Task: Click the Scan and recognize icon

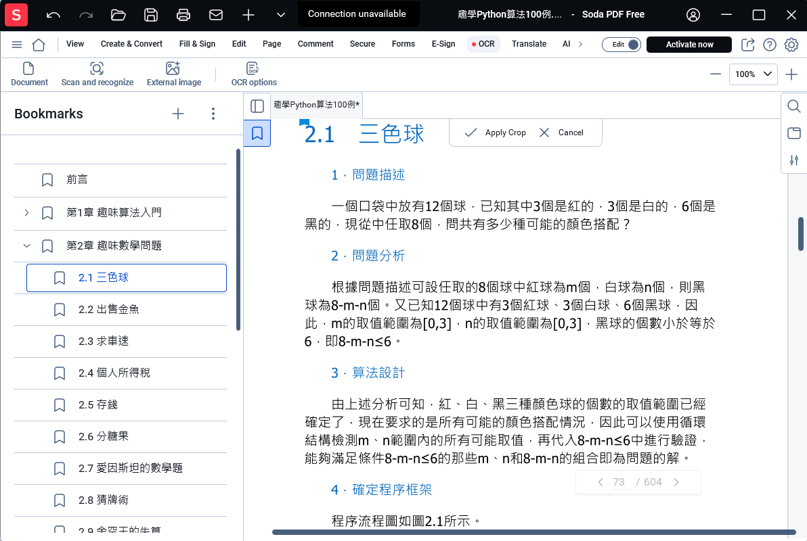Action: [x=97, y=68]
